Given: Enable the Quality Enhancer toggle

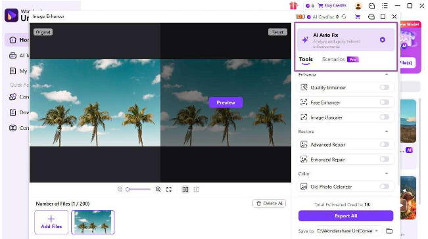Looking at the screenshot, I should pyautogui.click(x=385, y=87).
